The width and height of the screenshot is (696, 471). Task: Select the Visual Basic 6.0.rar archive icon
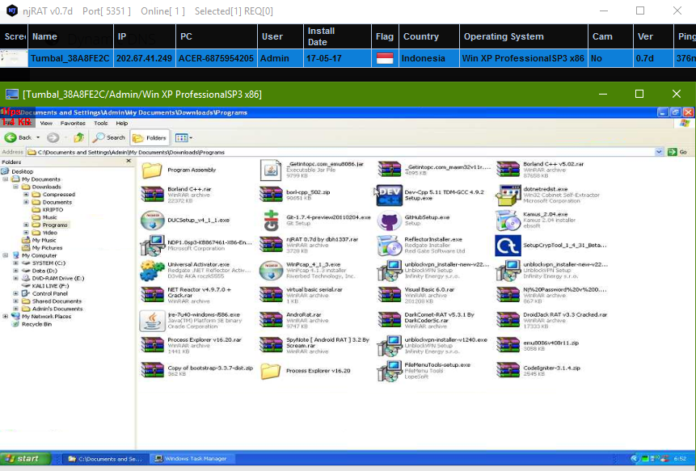389,295
